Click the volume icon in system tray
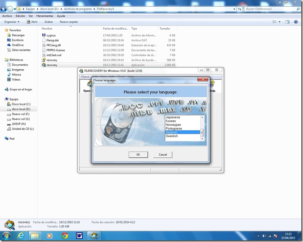This screenshot has width=303, height=242. 264,236
